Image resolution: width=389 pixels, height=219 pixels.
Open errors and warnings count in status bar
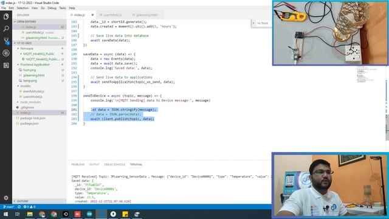click(x=29, y=207)
